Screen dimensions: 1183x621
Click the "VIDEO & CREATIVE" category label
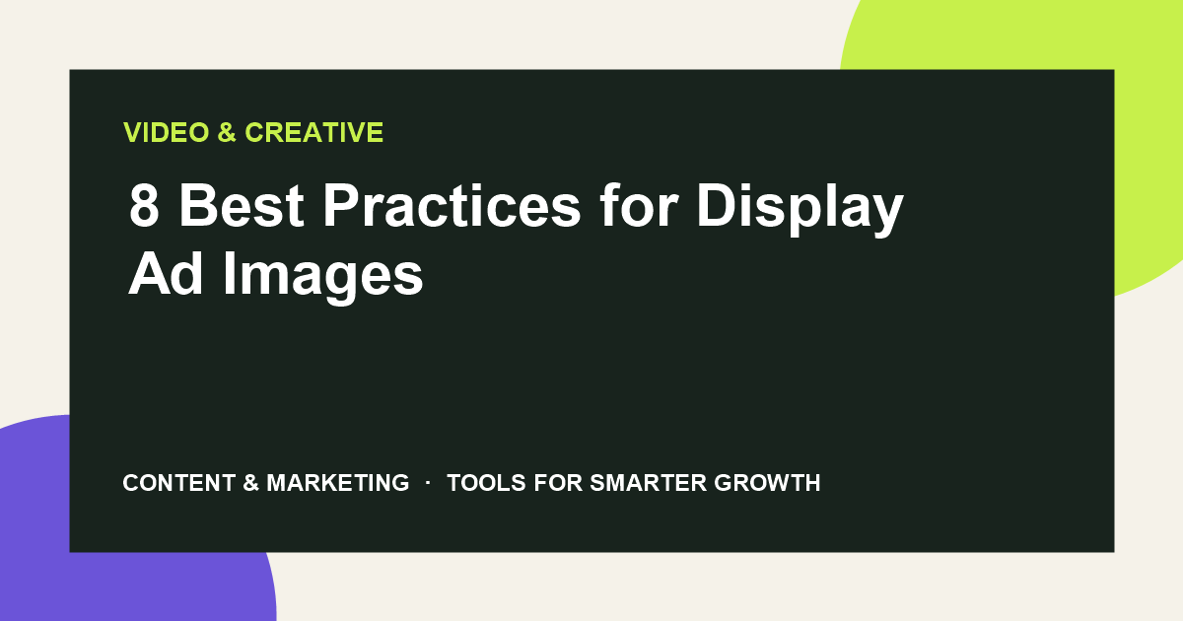coord(253,132)
